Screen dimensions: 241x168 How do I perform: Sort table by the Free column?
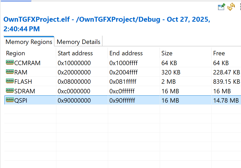tap(219, 53)
